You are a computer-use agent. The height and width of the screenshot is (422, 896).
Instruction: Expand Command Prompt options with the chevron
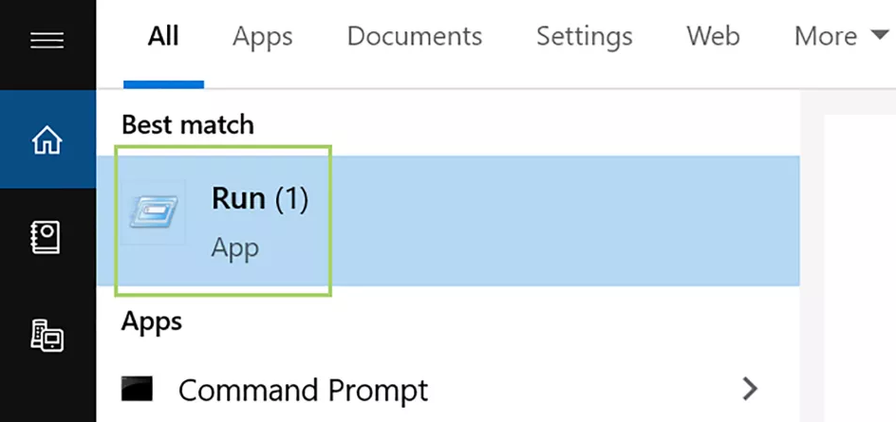pyautogui.click(x=750, y=389)
